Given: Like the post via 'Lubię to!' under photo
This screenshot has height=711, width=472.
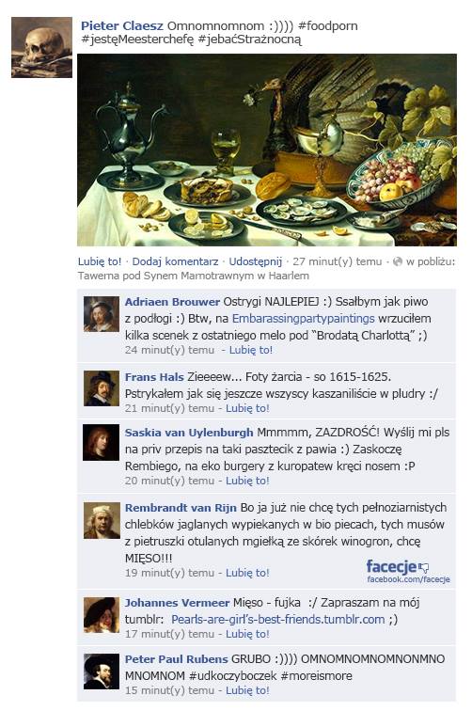Looking at the screenshot, I should click(100, 261).
